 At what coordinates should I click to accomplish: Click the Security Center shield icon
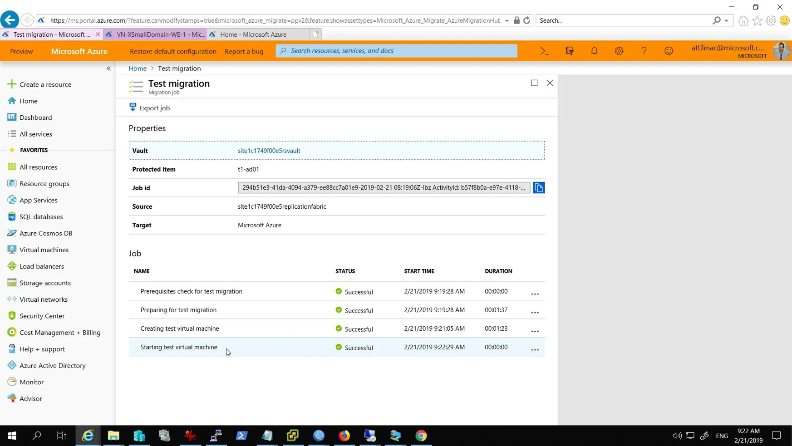(12, 316)
